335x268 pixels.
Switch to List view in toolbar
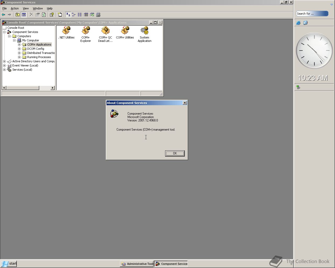(80, 15)
